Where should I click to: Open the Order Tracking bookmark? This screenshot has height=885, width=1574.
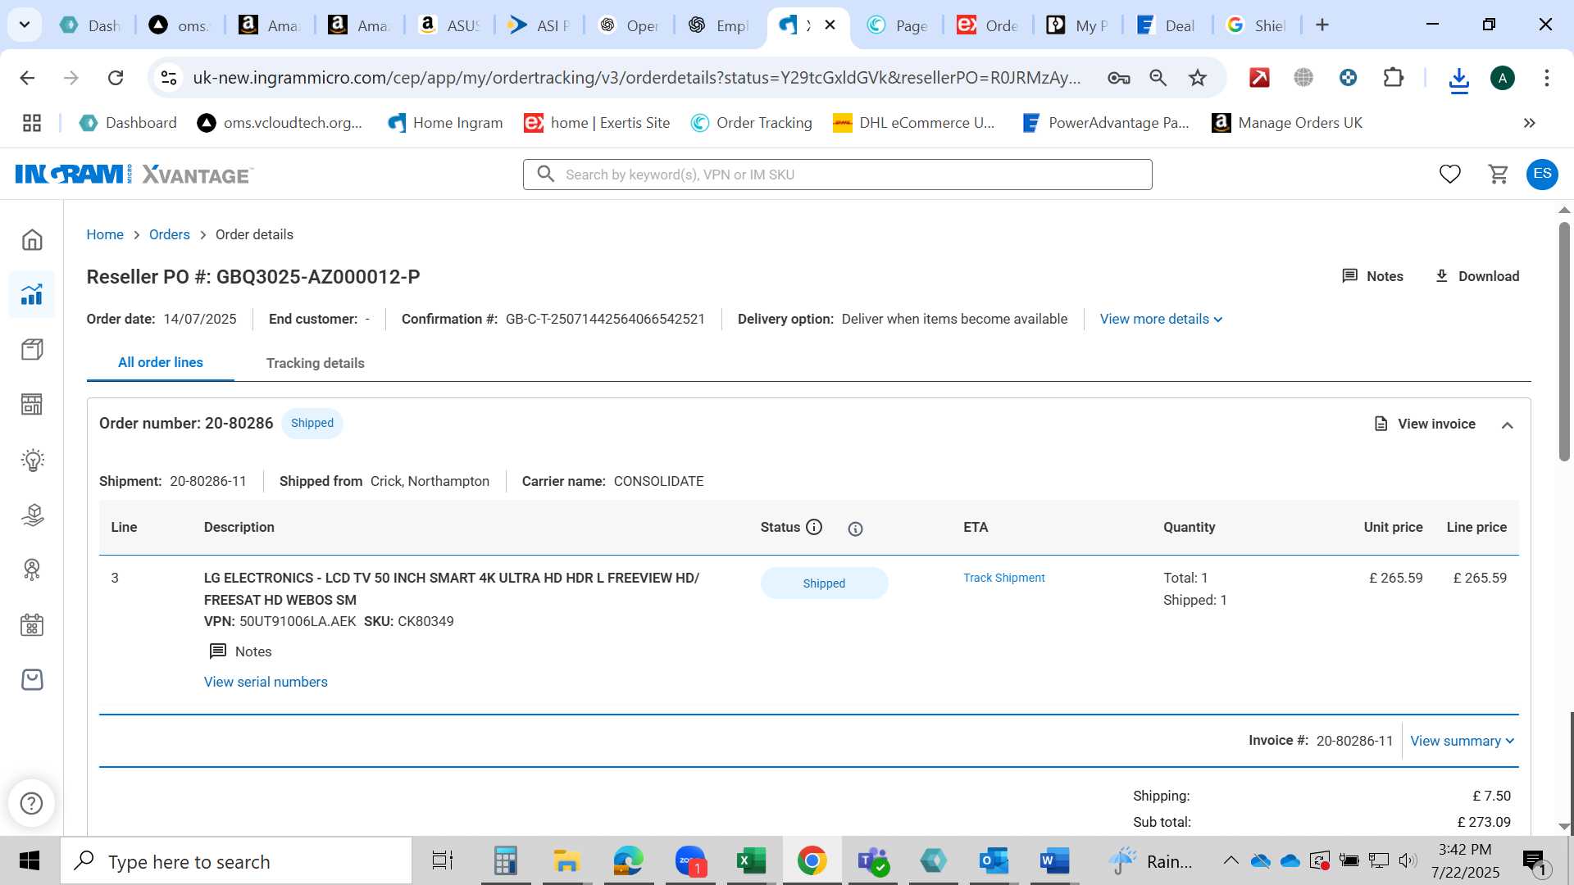pos(751,123)
